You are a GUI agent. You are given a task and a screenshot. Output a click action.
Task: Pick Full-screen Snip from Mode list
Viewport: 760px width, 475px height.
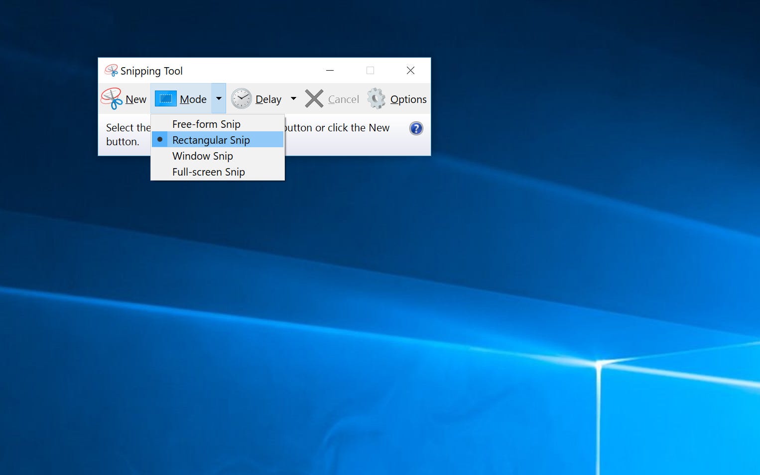point(209,172)
